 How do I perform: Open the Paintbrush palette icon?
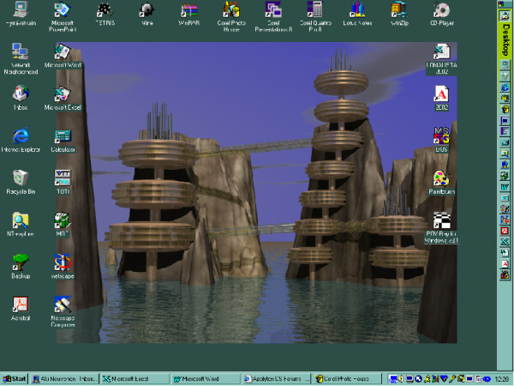[441, 182]
